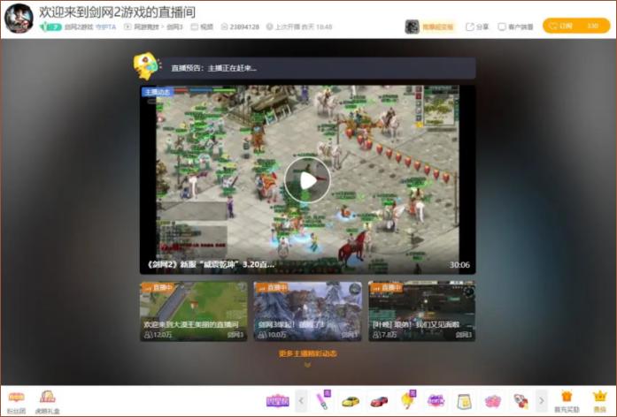Click the small avatar before the recommend label
This screenshot has width=617, height=417.
click(x=412, y=27)
